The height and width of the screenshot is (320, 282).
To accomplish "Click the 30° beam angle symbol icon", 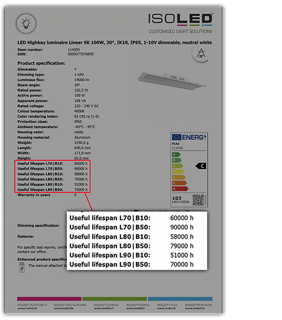I will 201,54.
